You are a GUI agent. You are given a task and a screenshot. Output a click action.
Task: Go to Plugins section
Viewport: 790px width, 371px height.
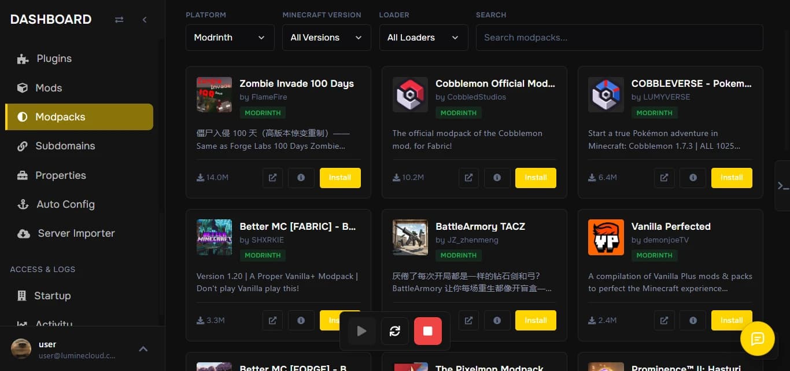[79, 59]
